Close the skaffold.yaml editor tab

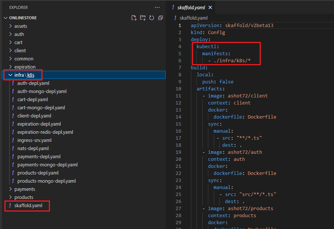point(210,7)
